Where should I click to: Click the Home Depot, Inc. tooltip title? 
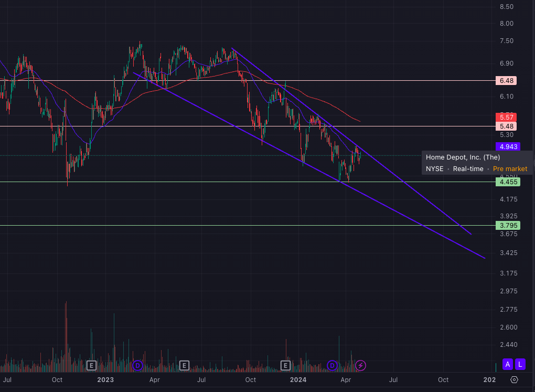pyautogui.click(x=463, y=157)
